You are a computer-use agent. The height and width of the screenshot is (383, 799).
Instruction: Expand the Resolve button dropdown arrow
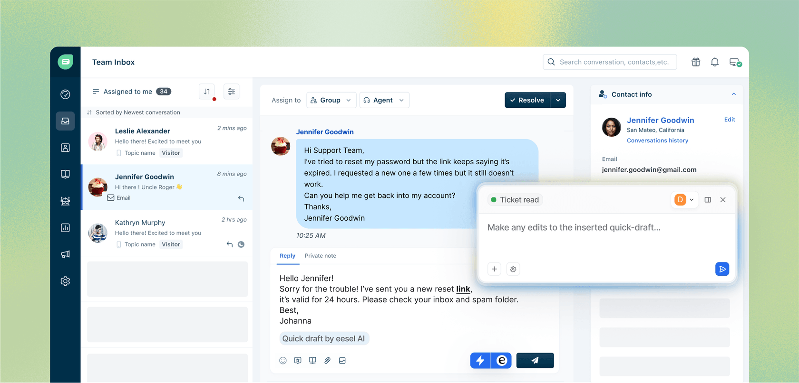coord(558,100)
